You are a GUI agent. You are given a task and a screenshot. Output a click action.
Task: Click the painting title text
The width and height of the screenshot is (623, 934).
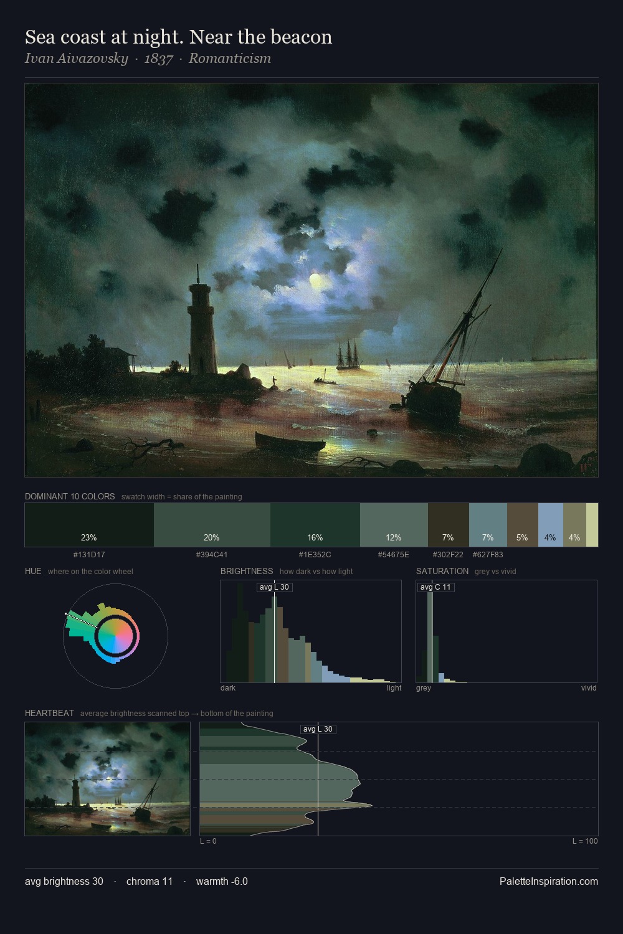(x=179, y=37)
